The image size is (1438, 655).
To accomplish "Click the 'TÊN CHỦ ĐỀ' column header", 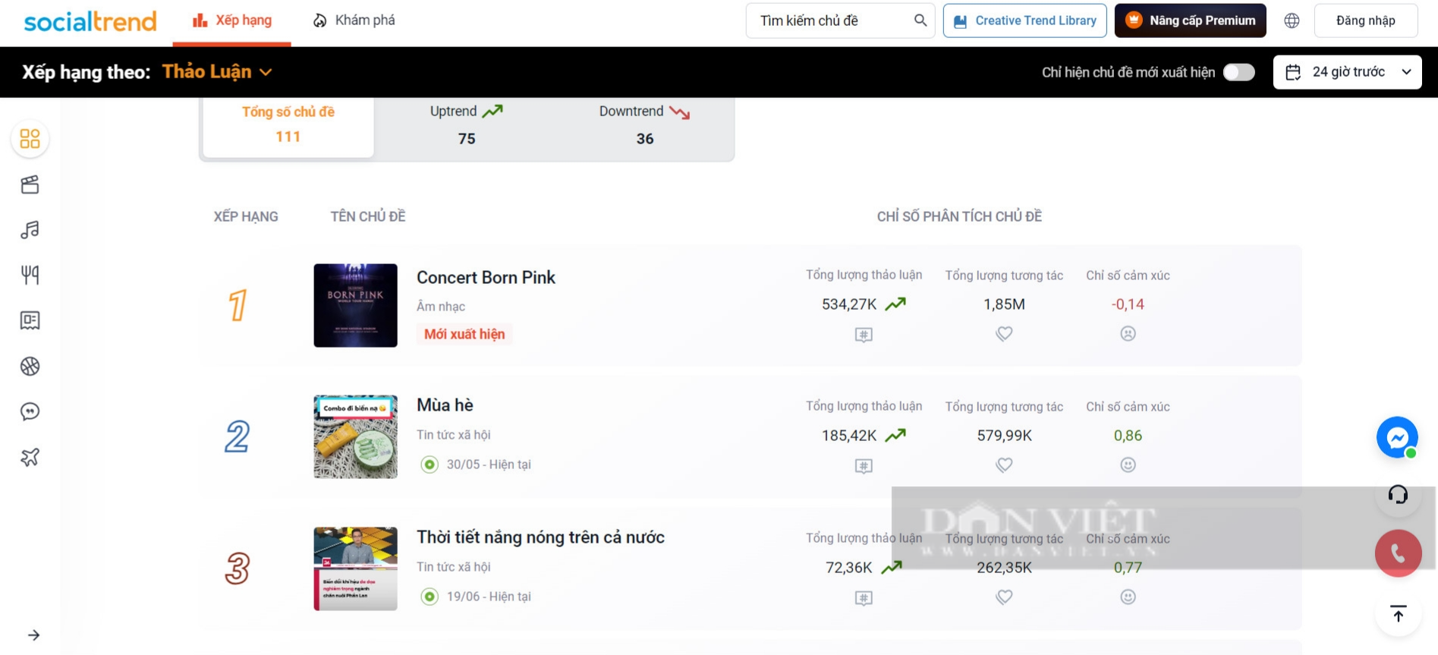I will pyautogui.click(x=368, y=216).
